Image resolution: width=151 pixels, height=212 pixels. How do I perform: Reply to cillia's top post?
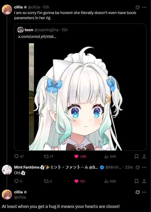click(x=19, y=156)
